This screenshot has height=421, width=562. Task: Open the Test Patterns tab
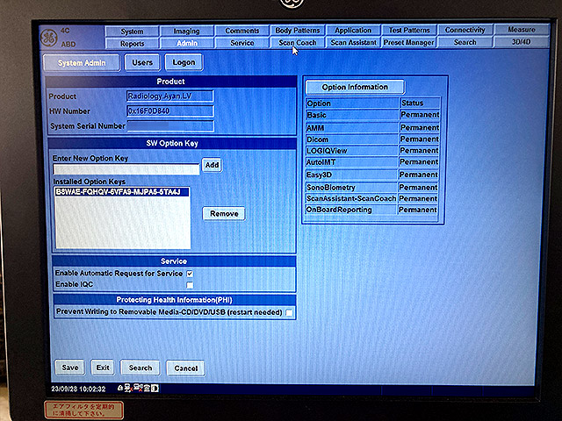point(409,30)
